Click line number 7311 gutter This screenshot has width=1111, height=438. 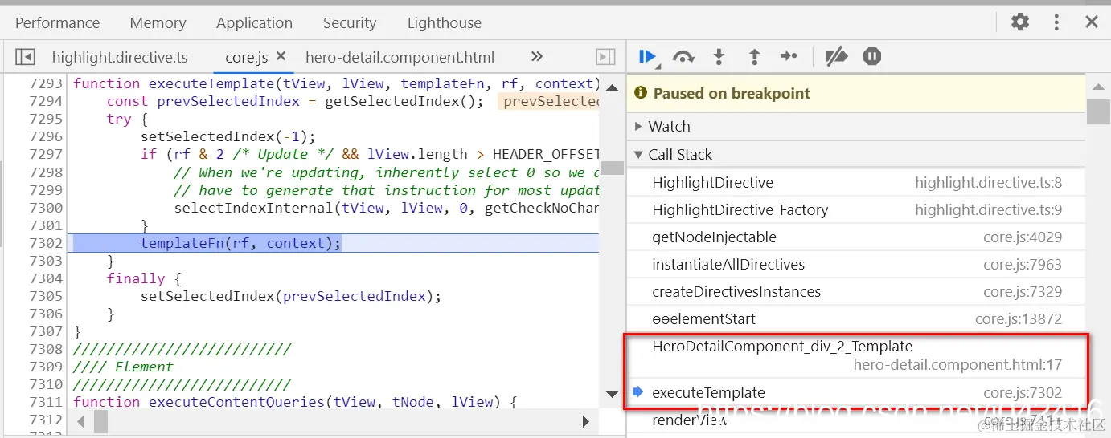point(45,402)
